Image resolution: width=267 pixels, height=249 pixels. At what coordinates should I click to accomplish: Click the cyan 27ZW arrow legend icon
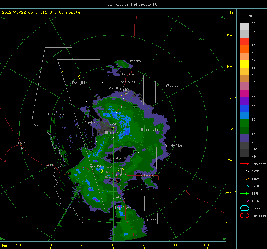[x=244, y=186]
